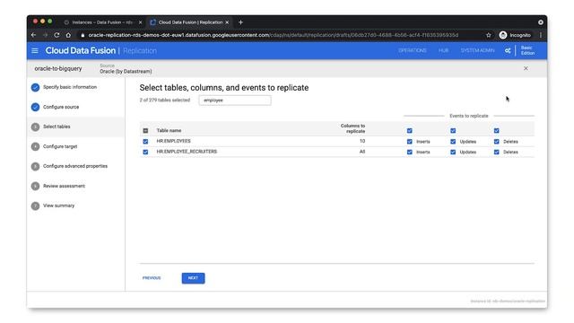This screenshot has width=574, height=323.
Task: Go to Configure target step
Action: [60, 146]
